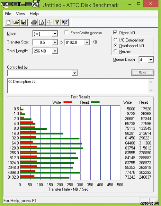Minimize the ATTO Disk Benchmark window
Screen dimensions: 161x206
click(x=130, y=4)
